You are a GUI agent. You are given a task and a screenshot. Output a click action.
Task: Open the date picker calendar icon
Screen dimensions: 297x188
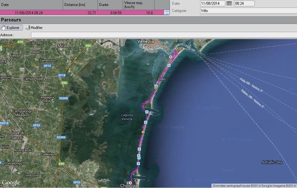[x=229, y=3]
